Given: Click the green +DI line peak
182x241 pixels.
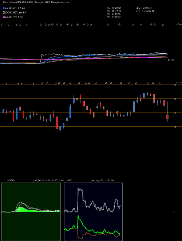Looking at the screenshot, I should [x=78, y=216].
